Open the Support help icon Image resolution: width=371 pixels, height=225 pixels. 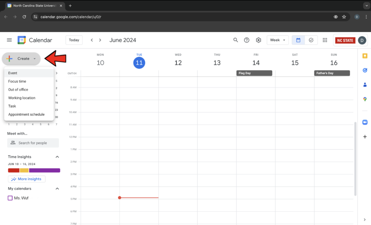(x=247, y=40)
